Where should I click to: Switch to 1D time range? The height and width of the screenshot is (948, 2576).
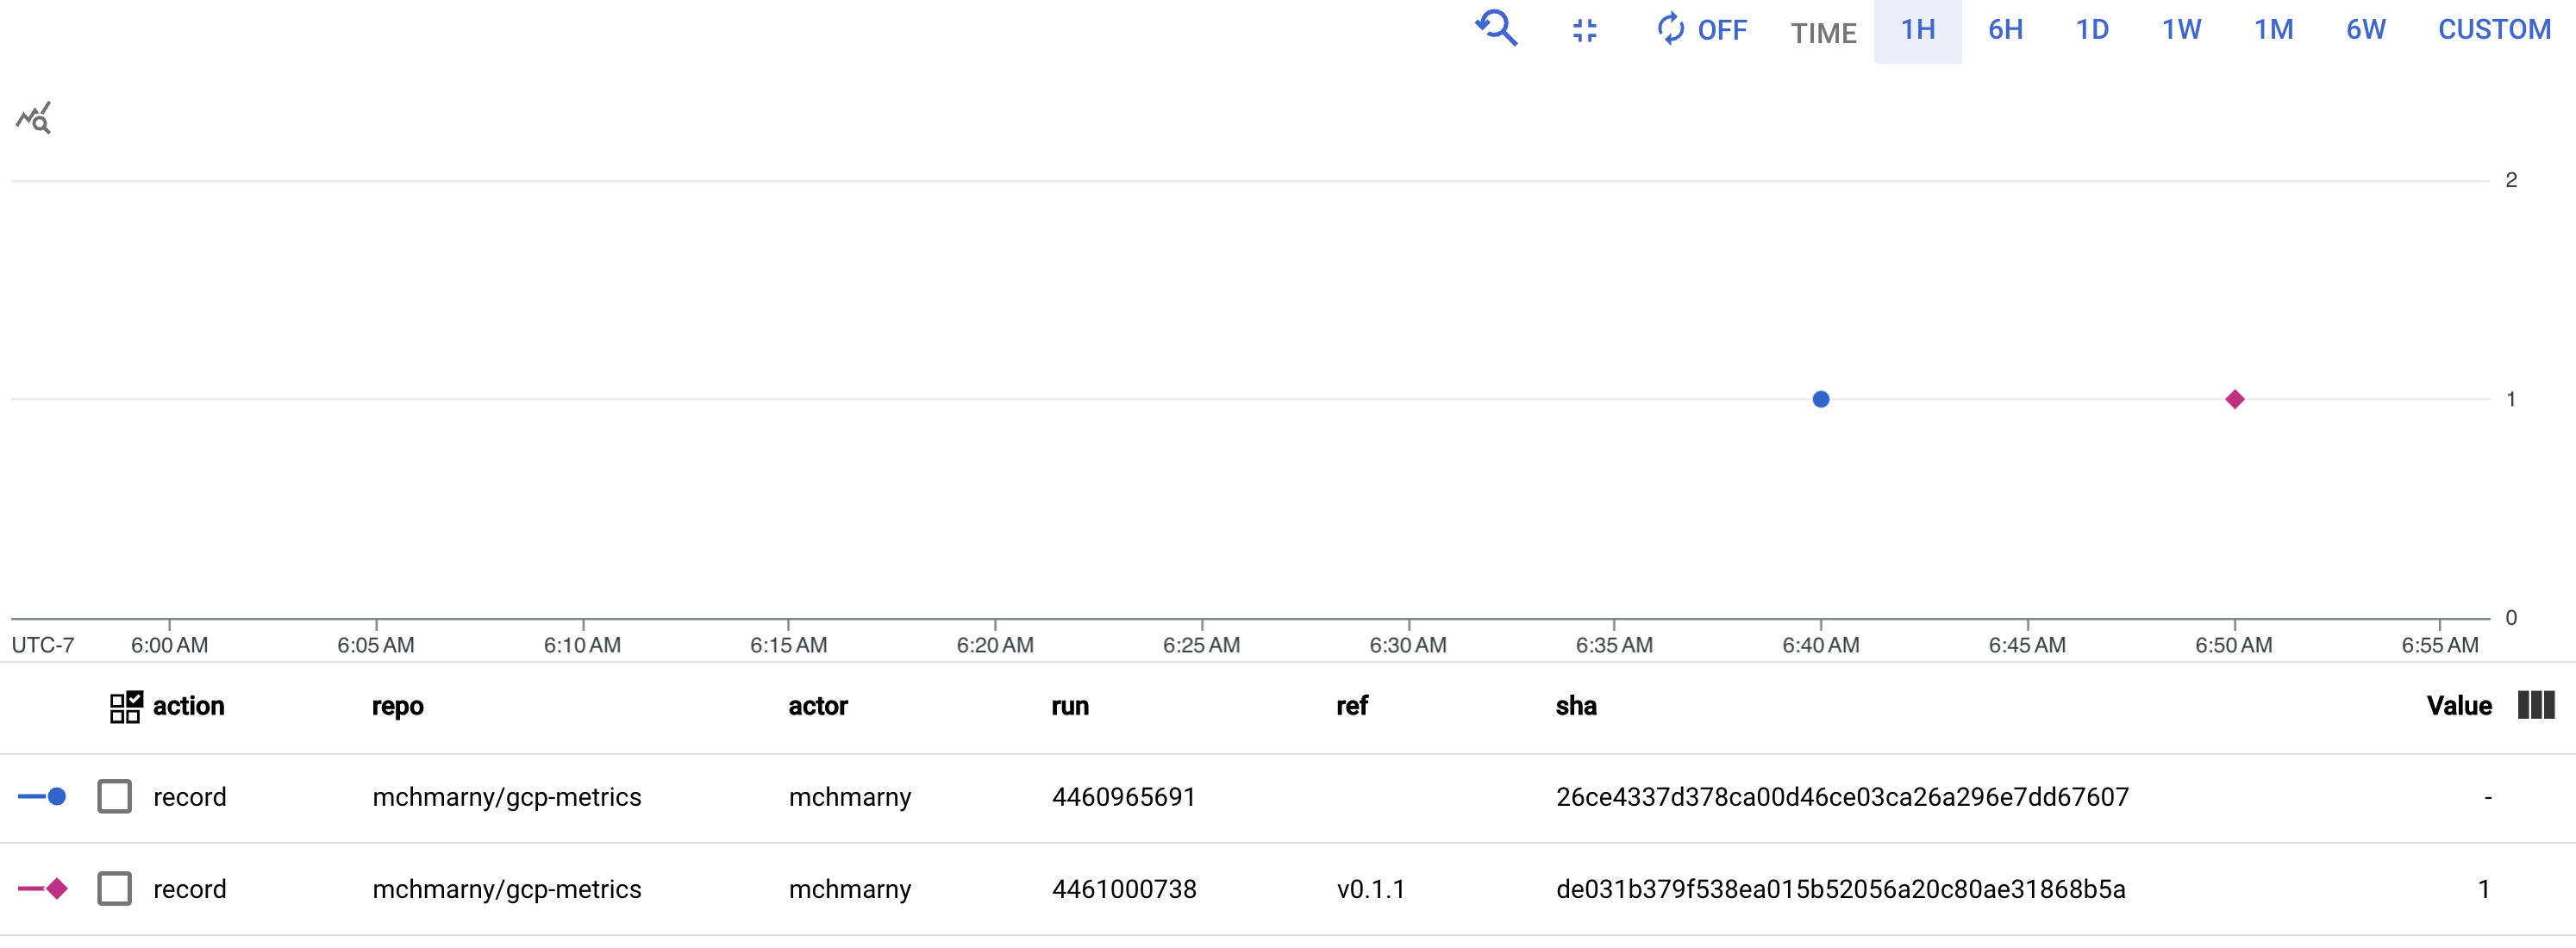[x=2092, y=30]
